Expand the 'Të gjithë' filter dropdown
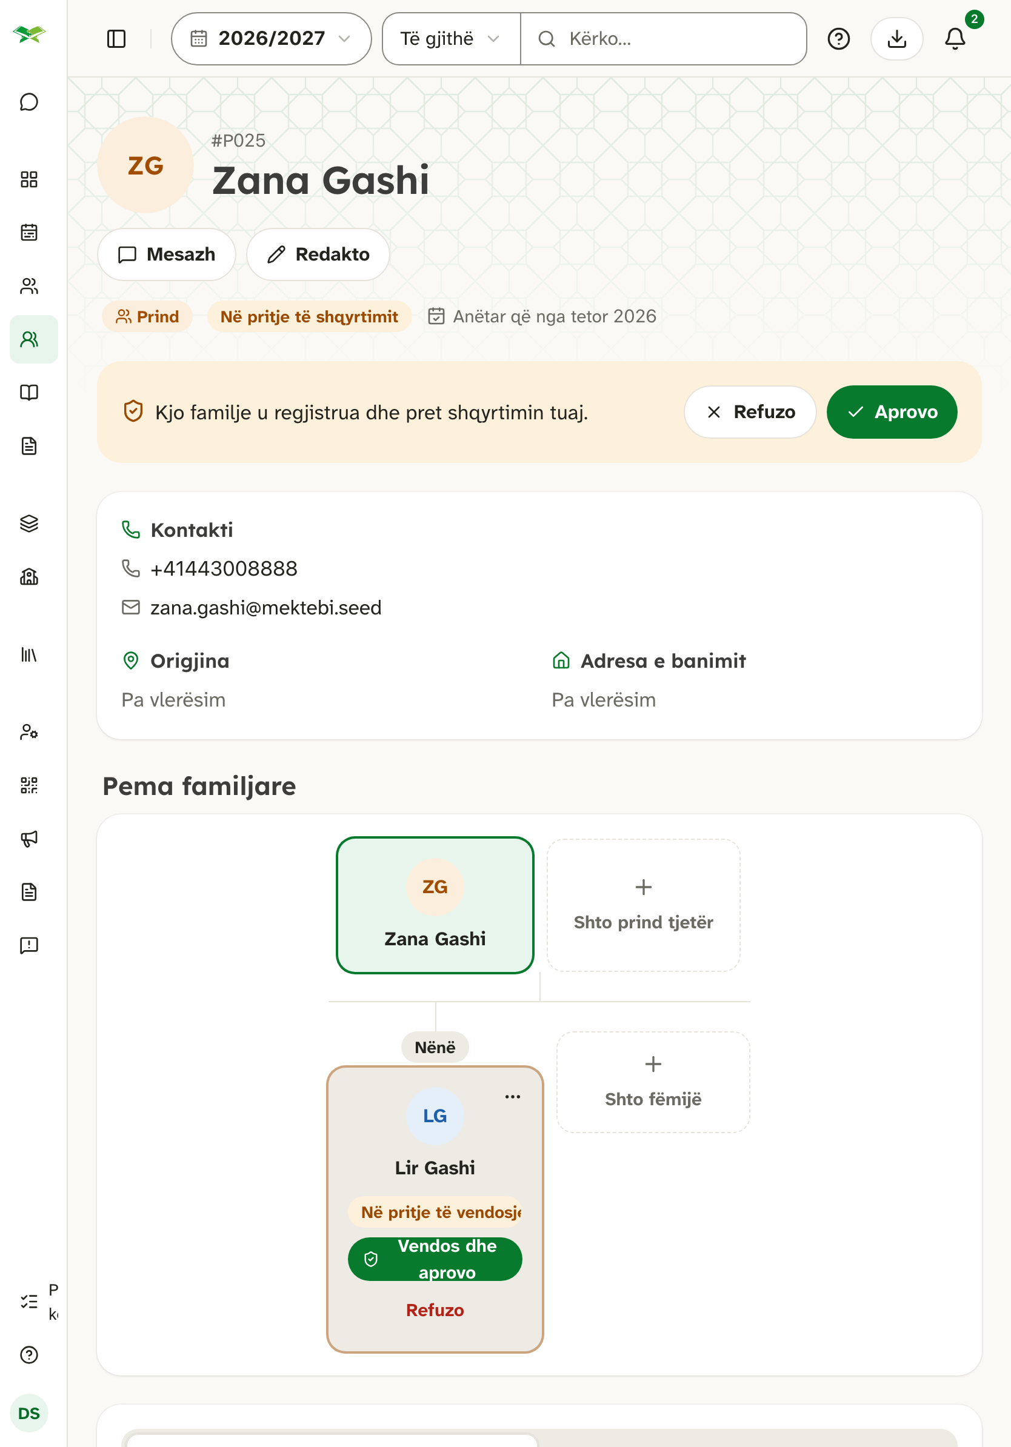1011x1447 pixels. tap(451, 39)
